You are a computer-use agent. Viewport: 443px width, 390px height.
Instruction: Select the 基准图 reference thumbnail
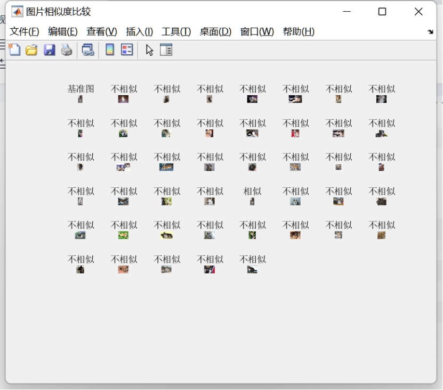(80, 99)
